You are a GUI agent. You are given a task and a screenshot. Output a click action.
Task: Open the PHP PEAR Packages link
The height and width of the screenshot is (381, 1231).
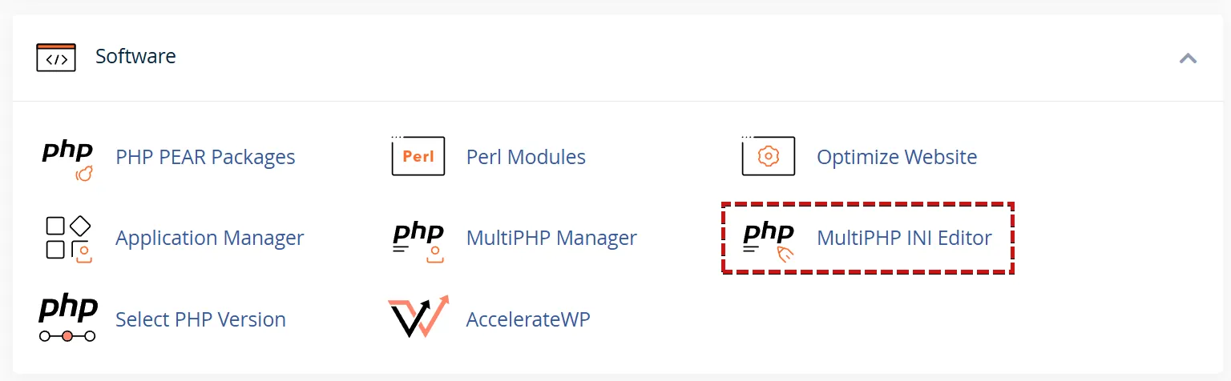pyautogui.click(x=205, y=157)
